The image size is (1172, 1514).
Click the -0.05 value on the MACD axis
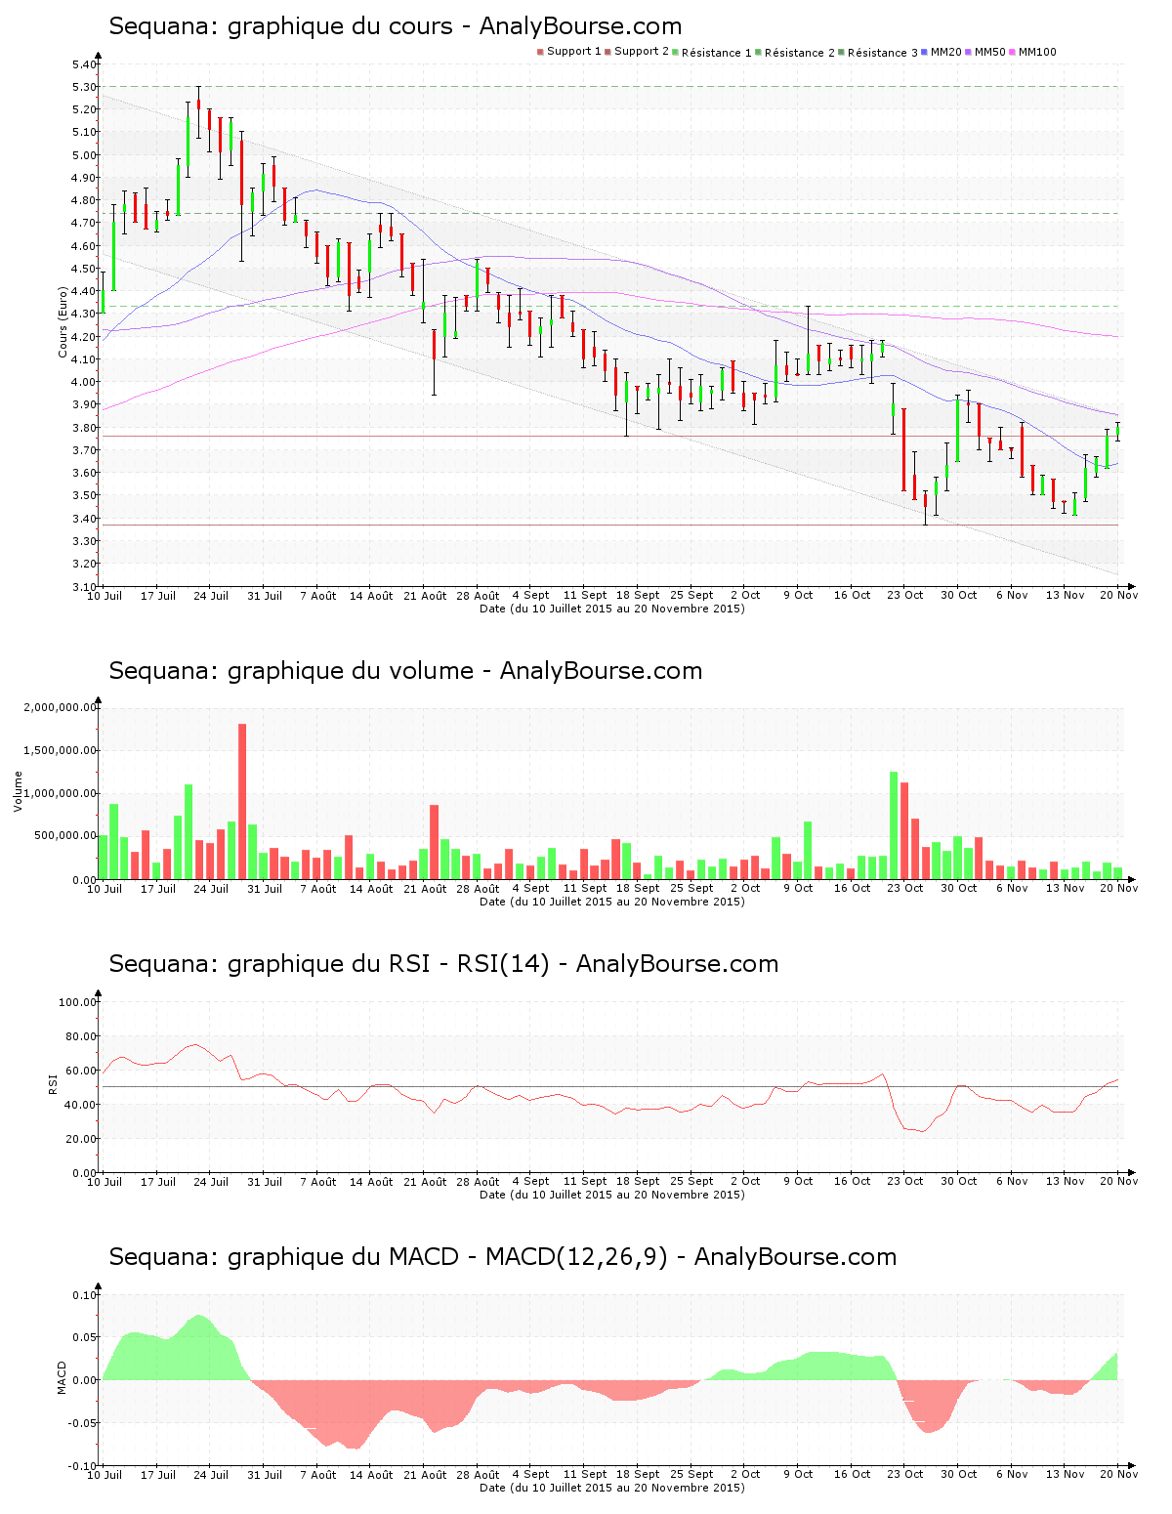(x=82, y=1423)
